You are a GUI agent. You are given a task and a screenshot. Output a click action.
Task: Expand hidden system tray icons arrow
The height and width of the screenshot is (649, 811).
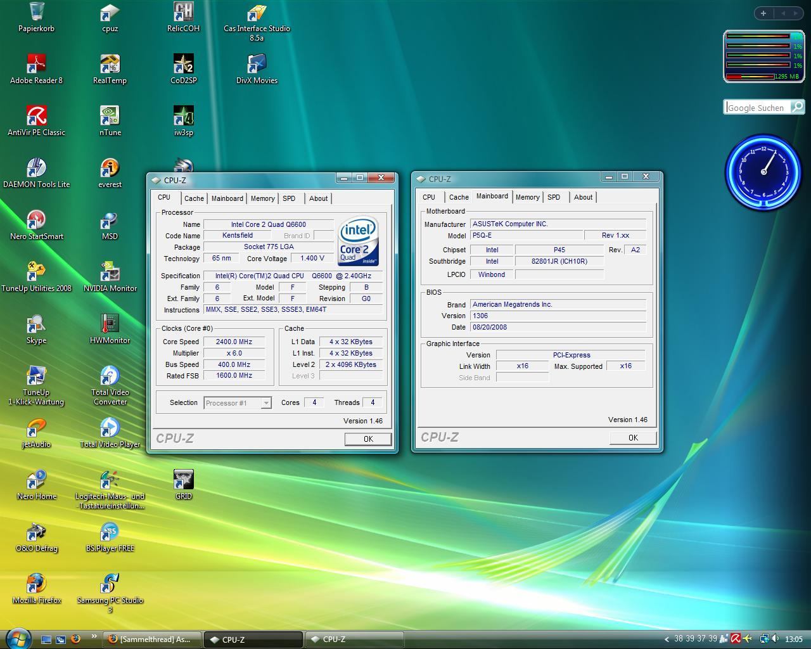tap(667, 639)
